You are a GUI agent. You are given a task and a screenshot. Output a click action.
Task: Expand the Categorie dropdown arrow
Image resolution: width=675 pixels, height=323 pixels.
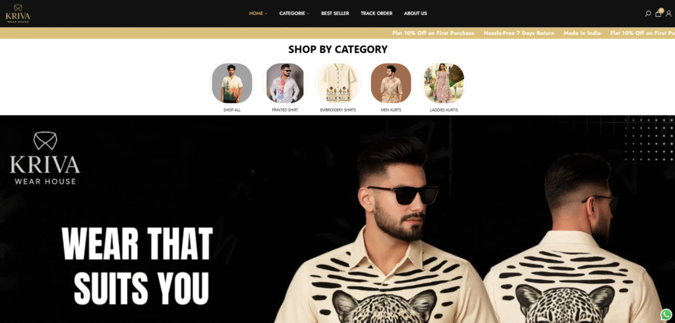coord(308,14)
